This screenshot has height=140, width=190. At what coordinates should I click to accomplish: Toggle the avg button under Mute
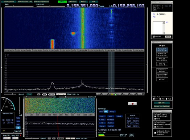(x=18, y=121)
